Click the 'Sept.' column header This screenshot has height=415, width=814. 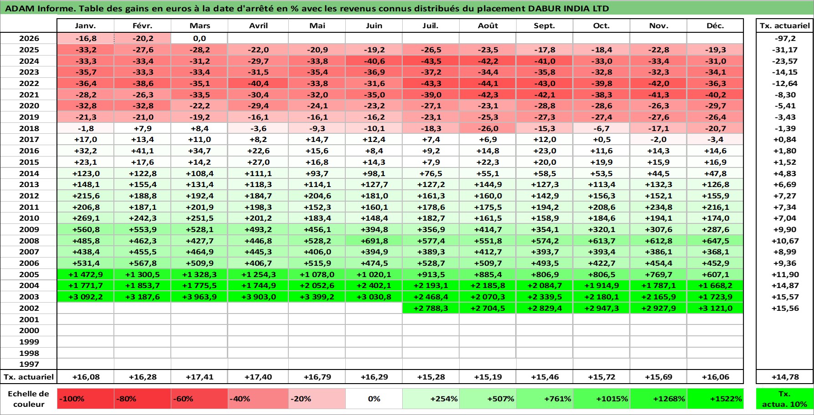pos(545,25)
